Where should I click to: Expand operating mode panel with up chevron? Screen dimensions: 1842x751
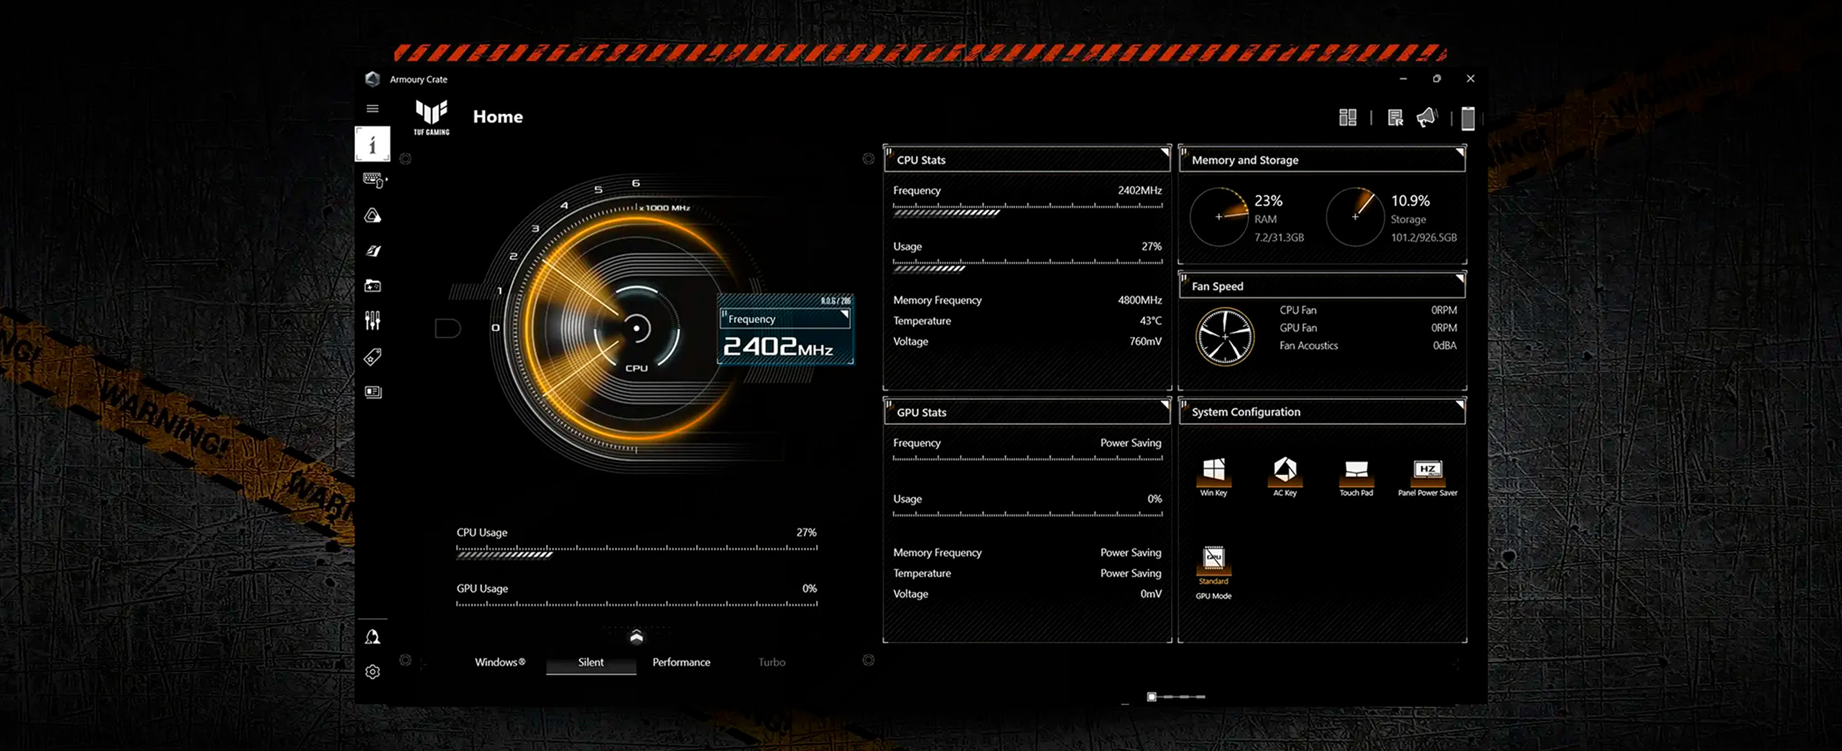636,637
